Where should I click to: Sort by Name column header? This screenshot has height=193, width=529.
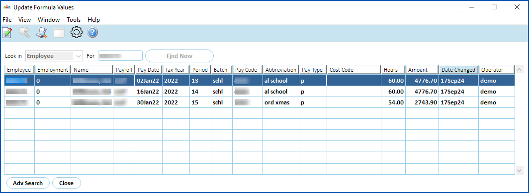[92, 70]
